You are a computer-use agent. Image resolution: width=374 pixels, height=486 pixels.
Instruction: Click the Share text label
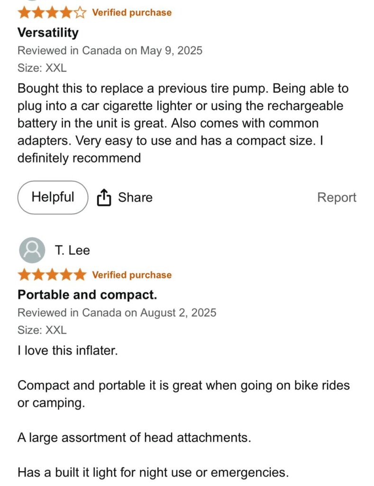tap(135, 197)
